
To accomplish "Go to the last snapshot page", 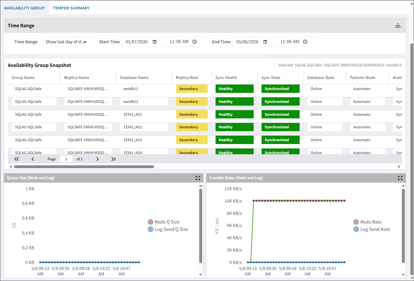I will [114, 159].
